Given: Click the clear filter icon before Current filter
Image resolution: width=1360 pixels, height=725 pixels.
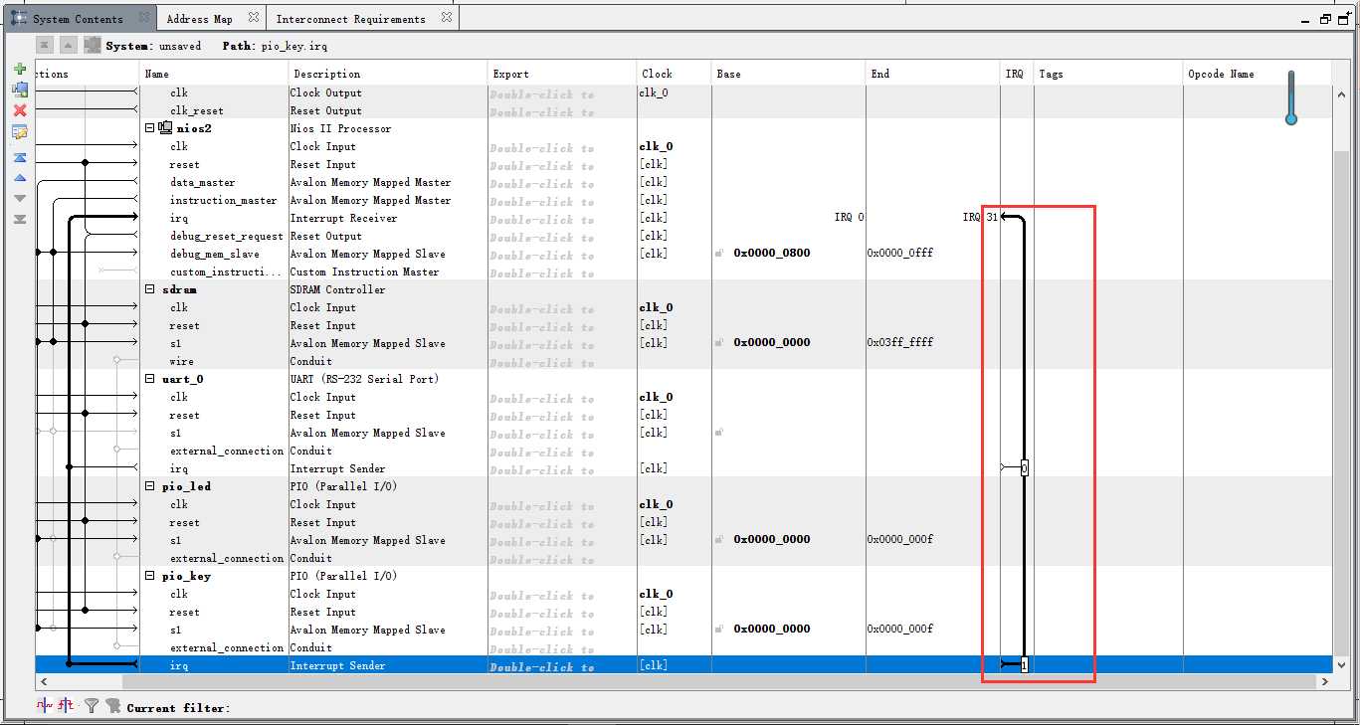Looking at the screenshot, I should click(113, 705).
